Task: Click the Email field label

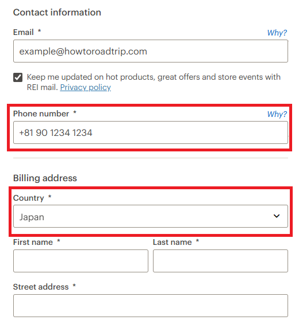Action: [x=23, y=32]
